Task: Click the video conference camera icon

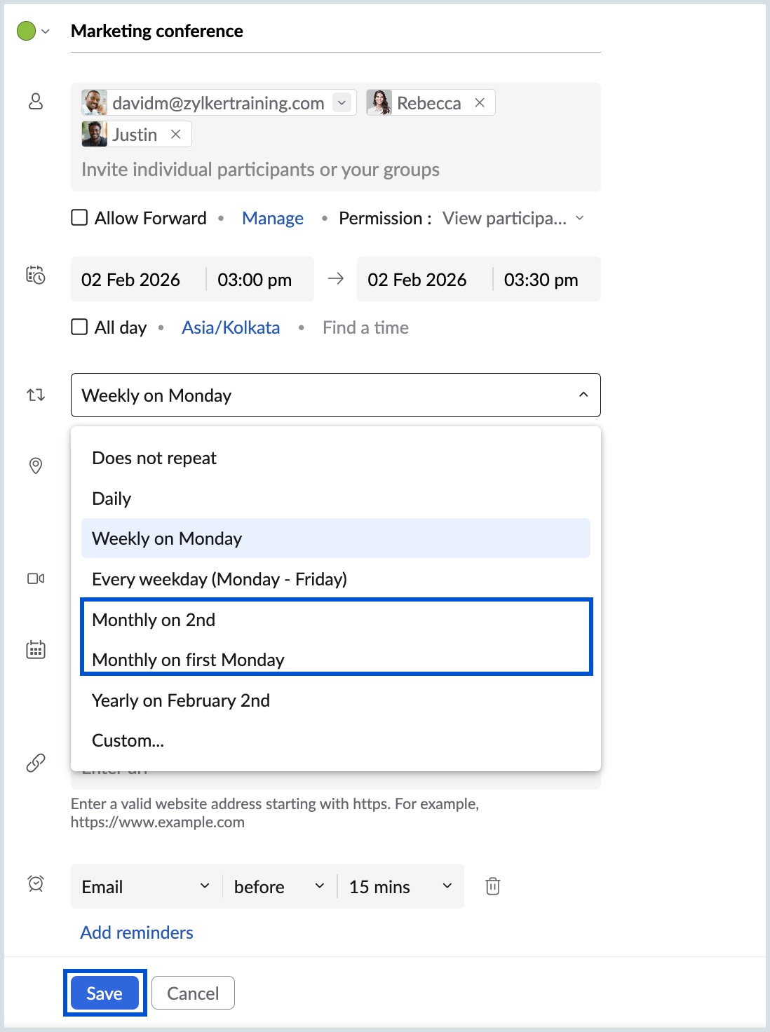Action: [x=36, y=578]
